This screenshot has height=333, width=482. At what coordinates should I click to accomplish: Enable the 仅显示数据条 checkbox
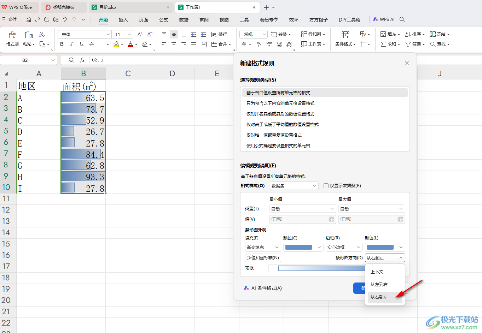(x=326, y=186)
